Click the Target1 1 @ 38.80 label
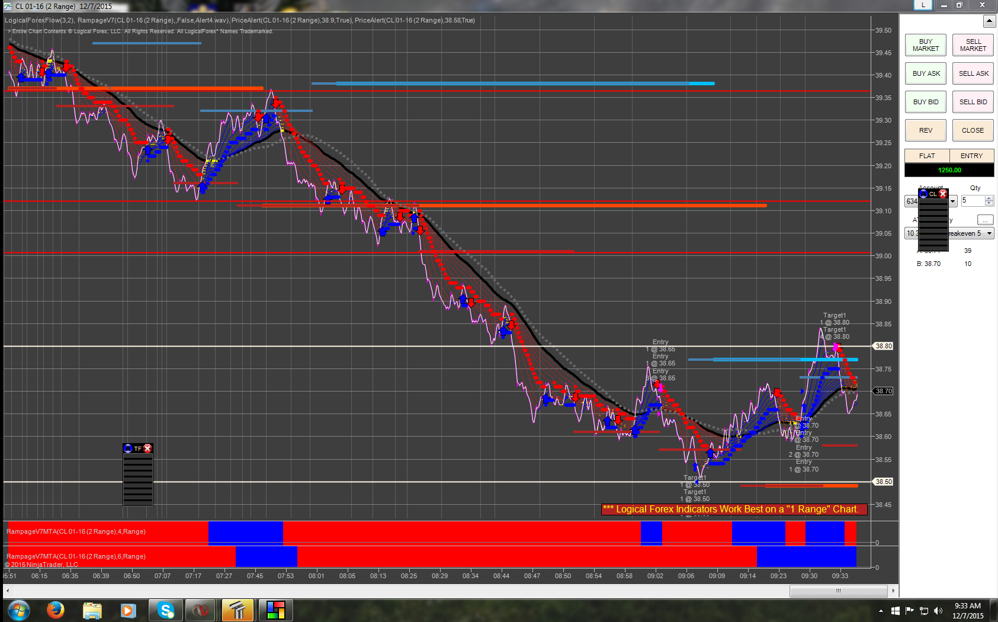Screen dimensions: 998x622 tap(835, 319)
